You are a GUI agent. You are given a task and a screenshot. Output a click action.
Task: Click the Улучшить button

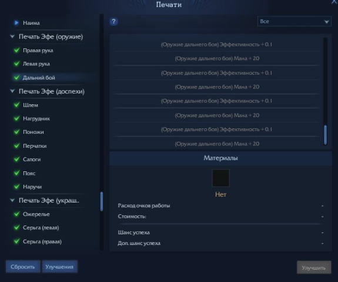tap(314, 267)
